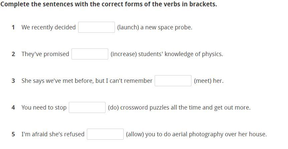This screenshot has width=288, height=149.
Task: Click the instruction heading "Complete the sentences"
Action: point(109,4)
